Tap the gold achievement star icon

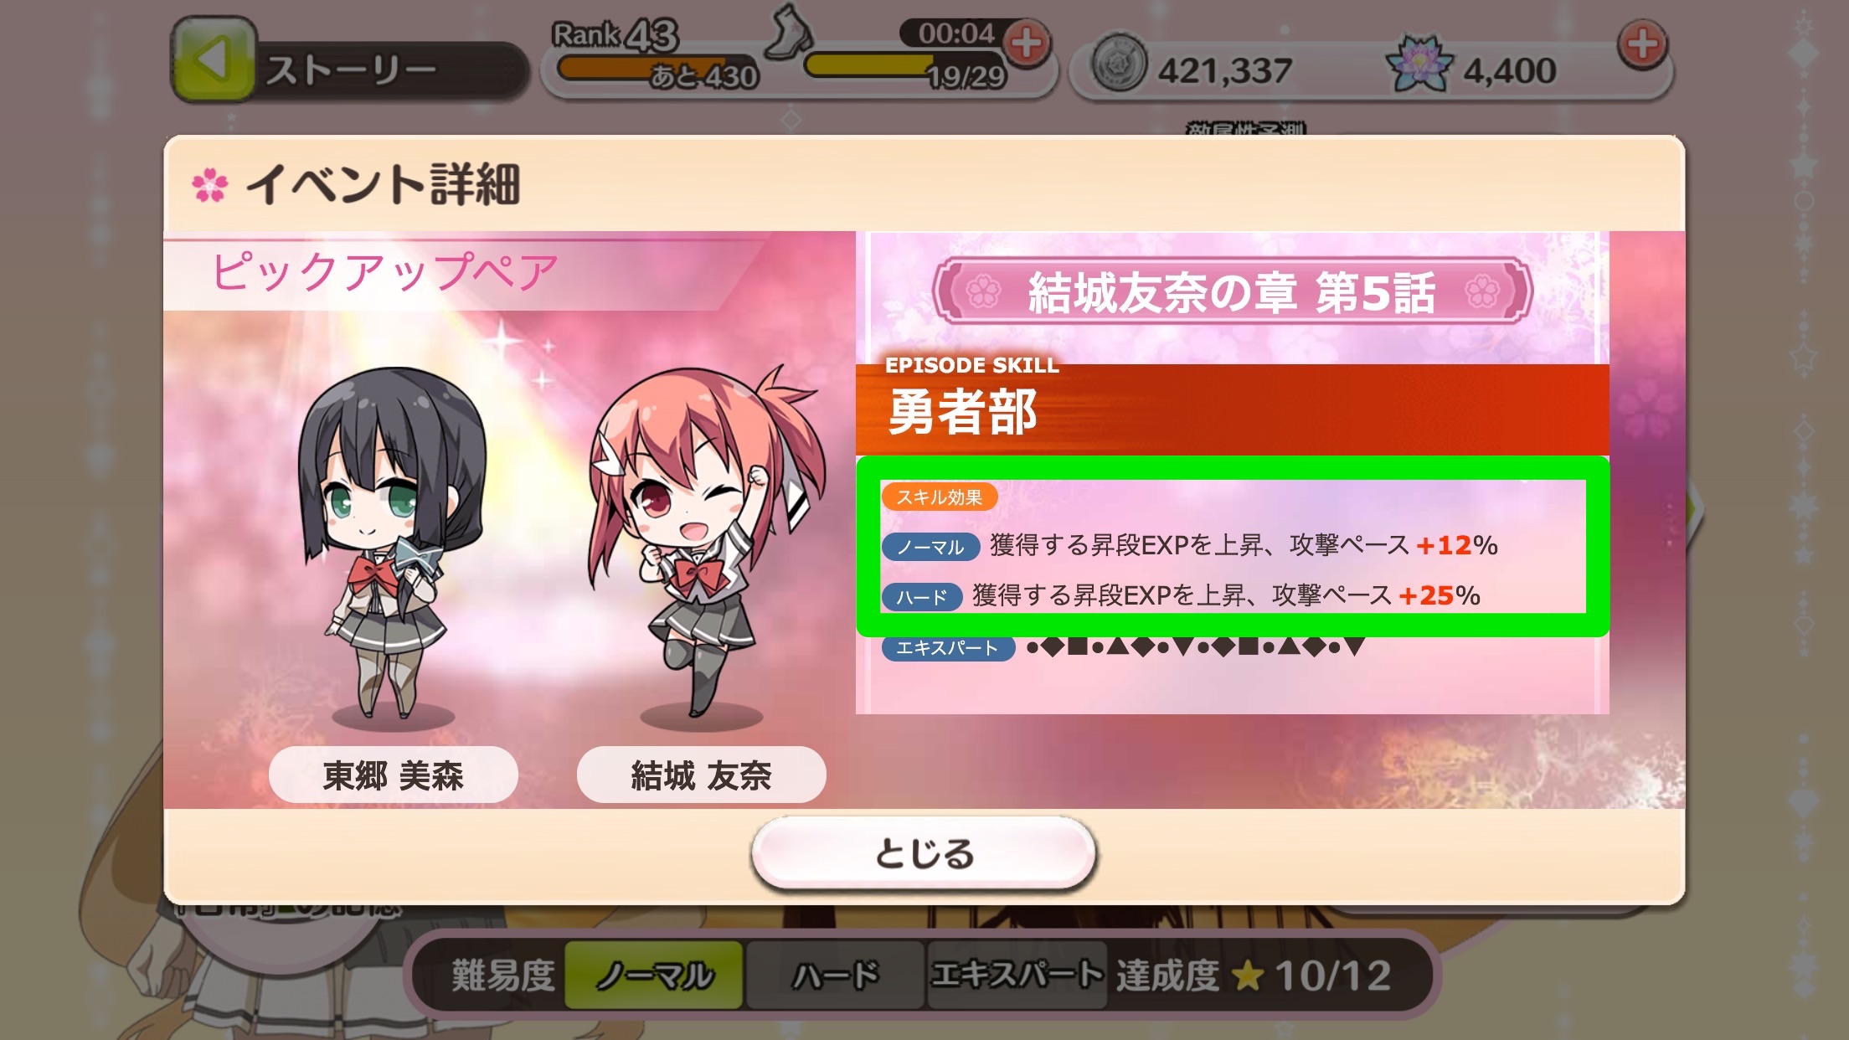(1249, 976)
